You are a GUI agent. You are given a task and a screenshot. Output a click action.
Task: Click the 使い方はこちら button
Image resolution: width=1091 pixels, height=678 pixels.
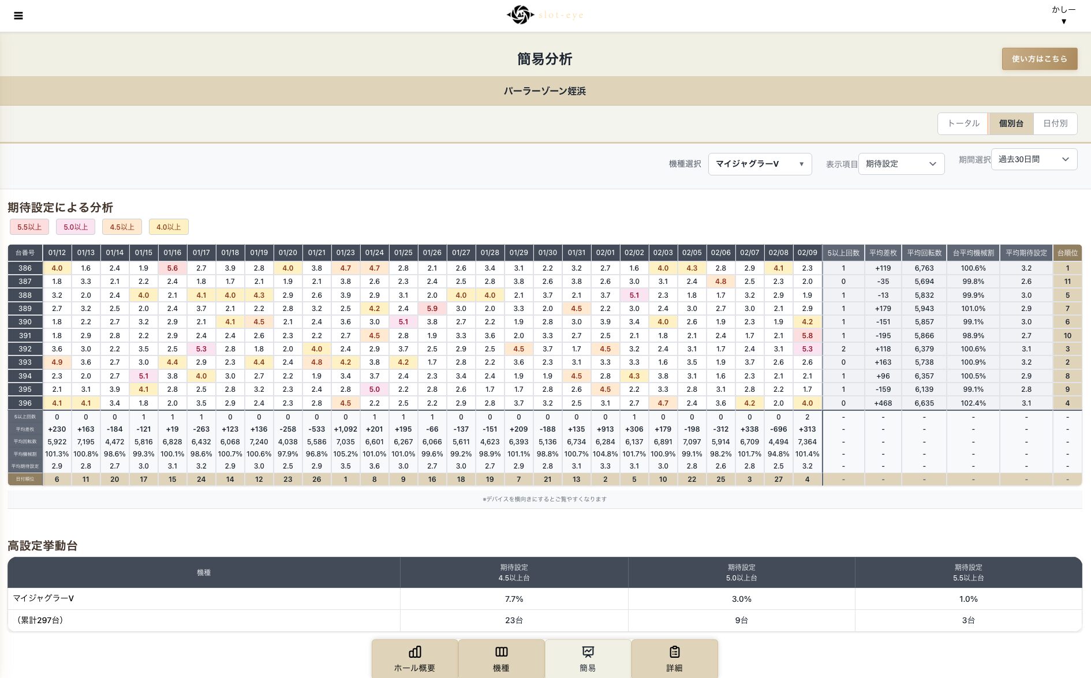1039,59
